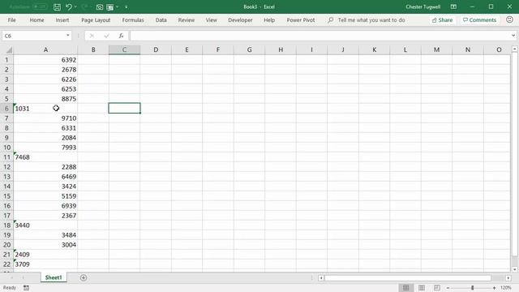This screenshot has width=519, height=292.
Task: Switch to Page Break Preview icon
Action: [437, 288]
